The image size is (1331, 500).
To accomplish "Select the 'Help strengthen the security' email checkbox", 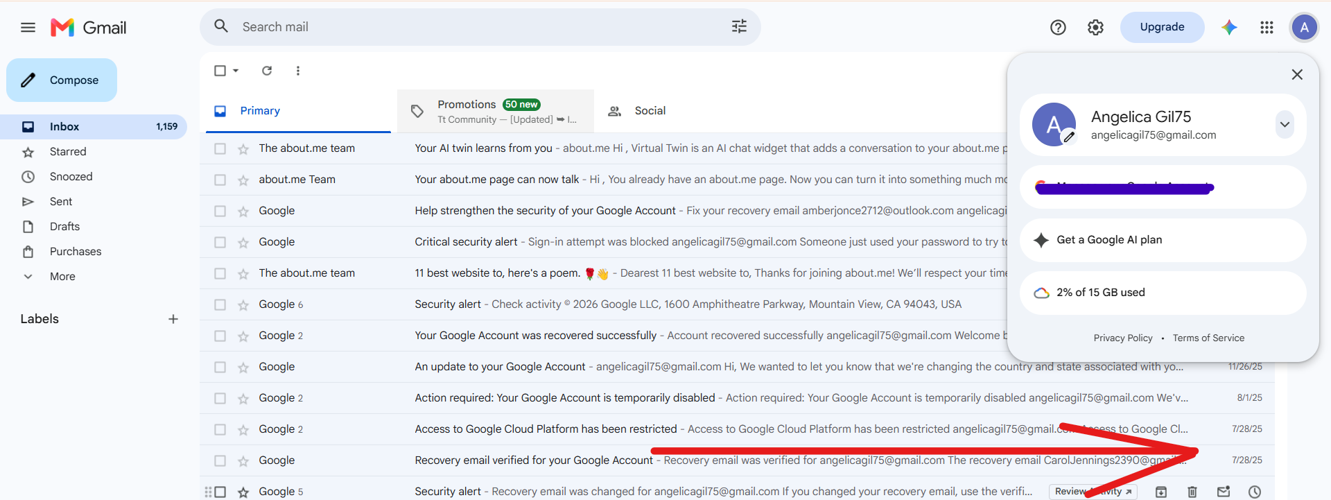I will [x=220, y=211].
